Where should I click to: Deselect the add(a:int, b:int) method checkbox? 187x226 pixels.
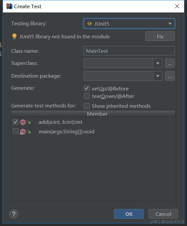tap(15, 122)
